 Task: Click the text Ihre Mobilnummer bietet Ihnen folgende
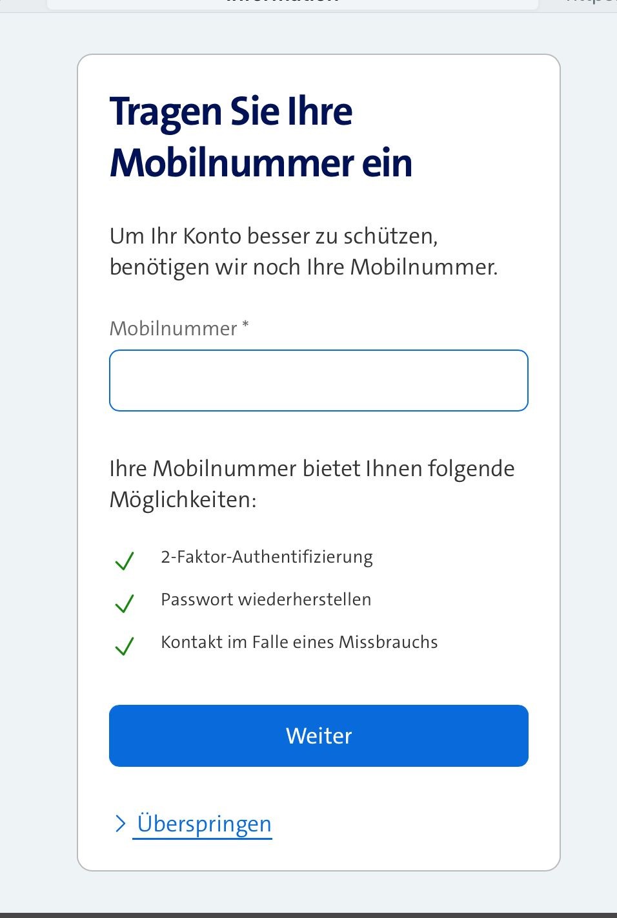[x=312, y=468]
